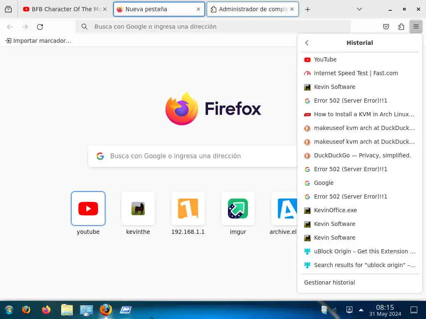Close the BFB Character tab
Screen dimensions: 426x319
pos(105,9)
